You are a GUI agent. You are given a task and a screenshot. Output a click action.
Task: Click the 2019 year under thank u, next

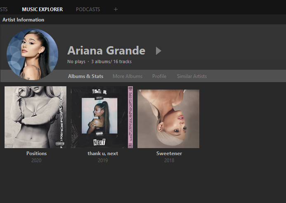pos(103,161)
